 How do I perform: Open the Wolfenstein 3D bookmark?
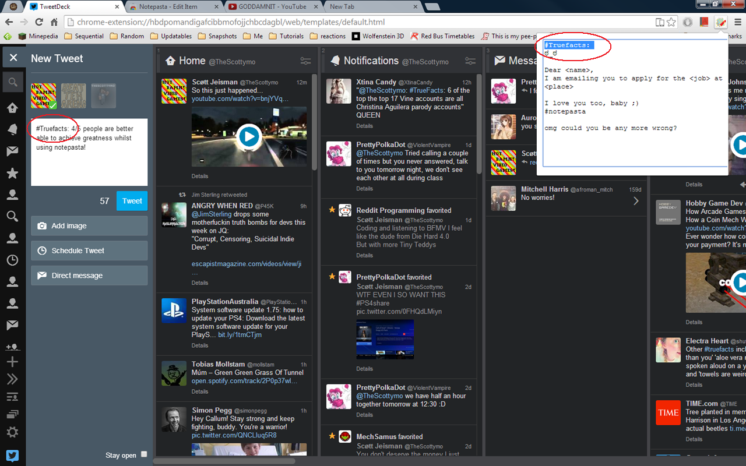378,36
